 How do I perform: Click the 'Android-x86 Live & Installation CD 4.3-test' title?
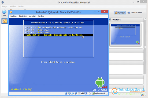[x=58, y=22]
